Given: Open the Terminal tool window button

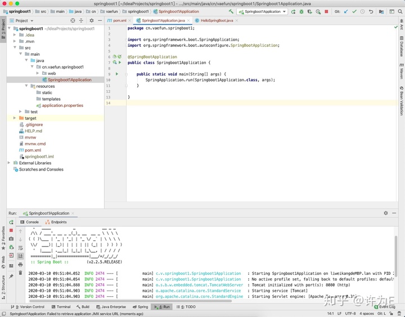Looking at the screenshot, I should (x=61, y=307).
